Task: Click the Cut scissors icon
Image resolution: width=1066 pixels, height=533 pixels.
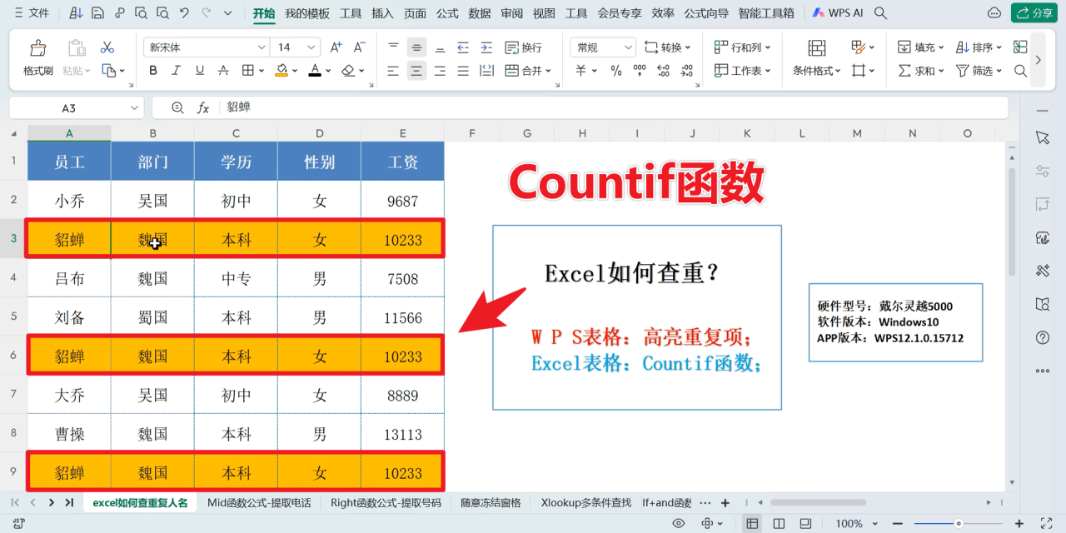Action: [107, 47]
